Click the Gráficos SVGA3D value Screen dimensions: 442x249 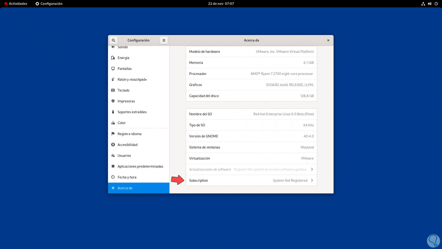pyautogui.click(x=290, y=85)
